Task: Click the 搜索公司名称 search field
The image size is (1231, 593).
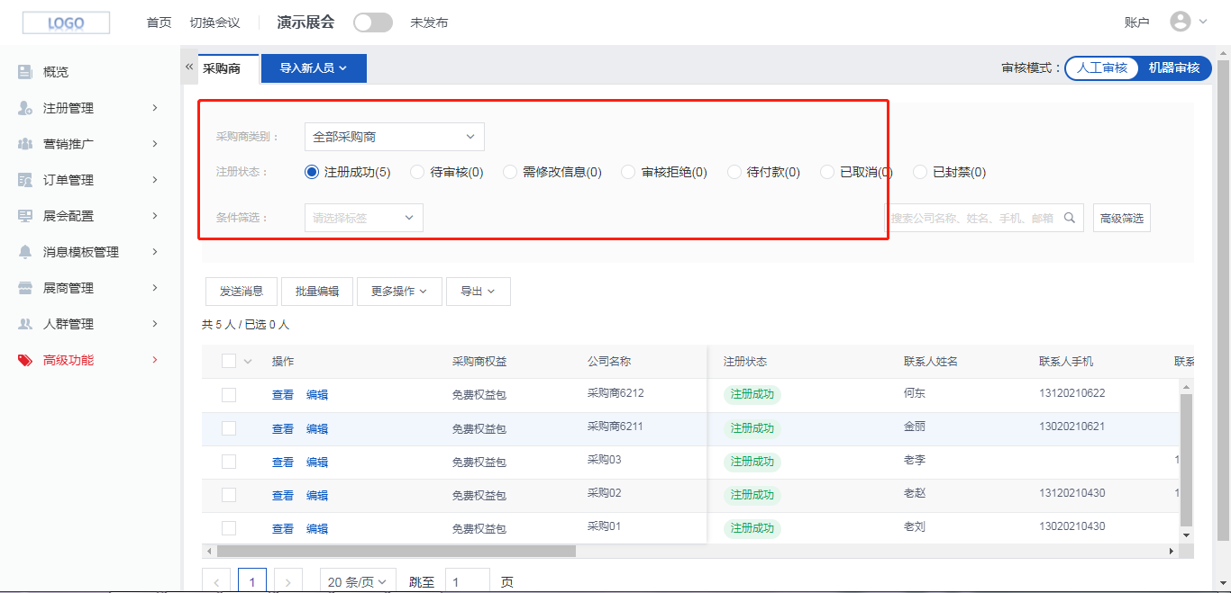Action: 987,218
